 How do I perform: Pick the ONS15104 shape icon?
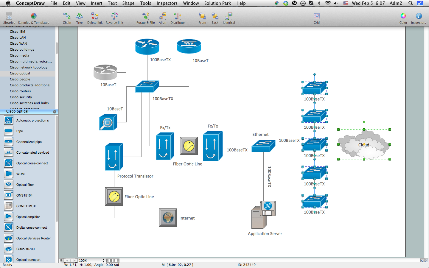pyautogui.click(x=9, y=195)
